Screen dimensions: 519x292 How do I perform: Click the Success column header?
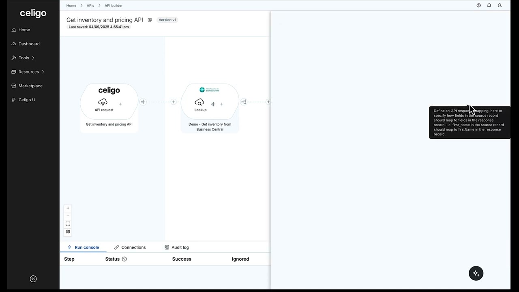(182, 259)
